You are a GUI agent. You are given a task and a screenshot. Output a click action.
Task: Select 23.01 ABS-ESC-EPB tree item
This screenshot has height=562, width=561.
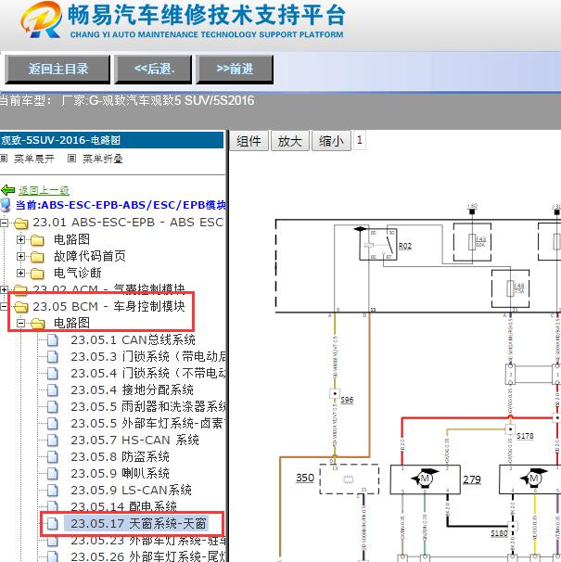pos(128,223)
